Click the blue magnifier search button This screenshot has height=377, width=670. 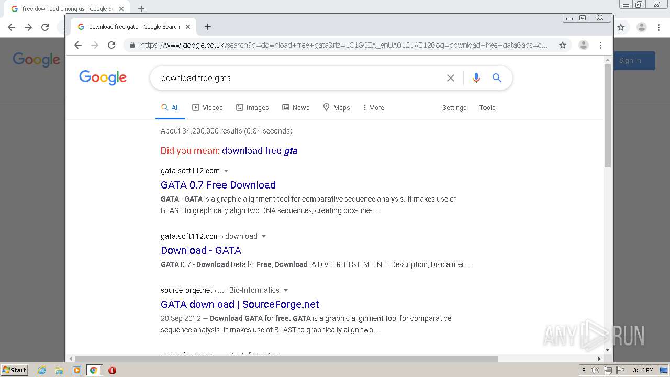tap(497, 78)
